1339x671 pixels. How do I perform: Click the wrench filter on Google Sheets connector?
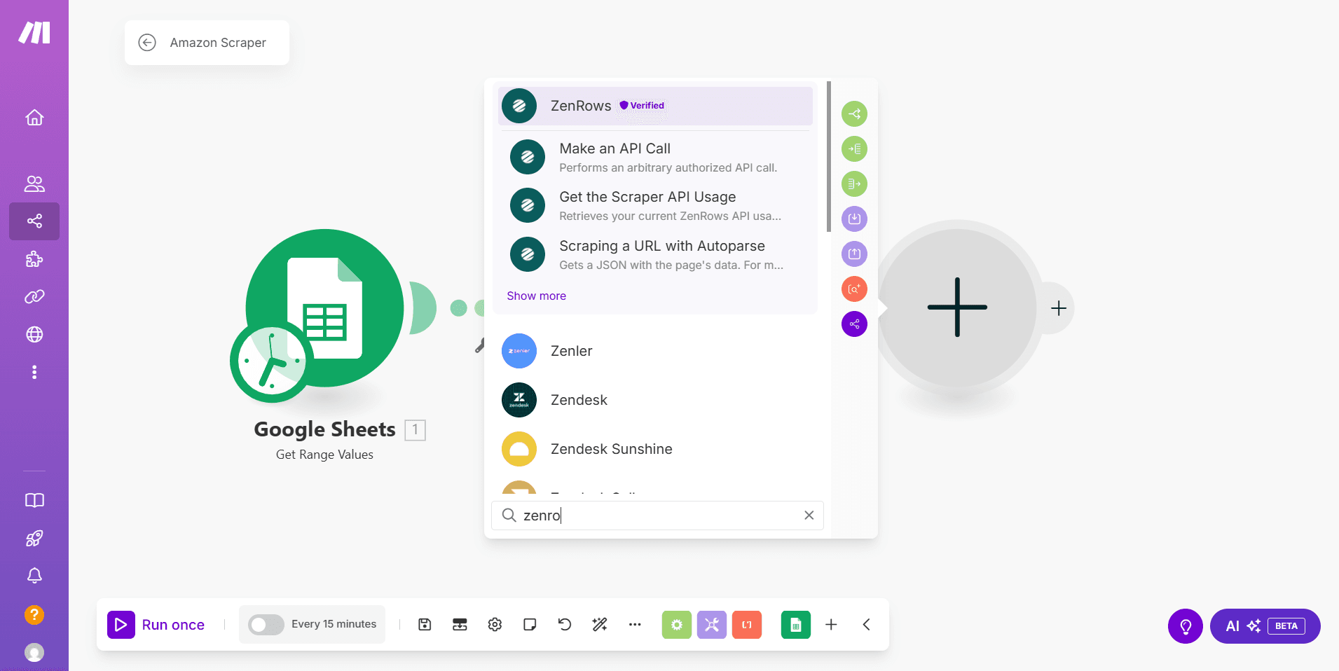pyautogui.click(x=480, y=345)
